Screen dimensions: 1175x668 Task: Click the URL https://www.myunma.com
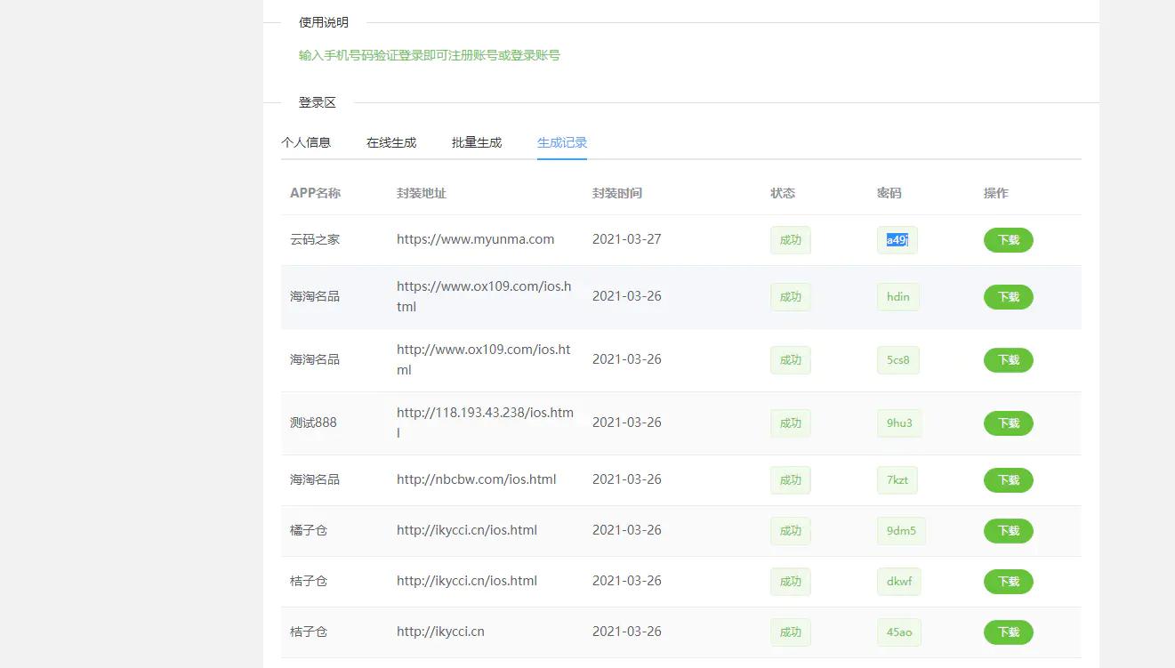click(475, 238)
